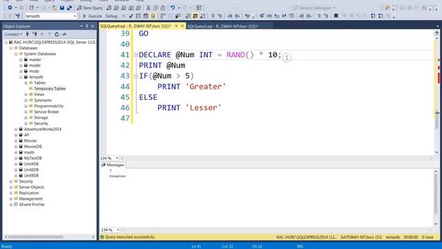Increase indent of the selected lines
The width and height of the screenshot is (442, 249).
pyautogui.click(x=237, y=16)
